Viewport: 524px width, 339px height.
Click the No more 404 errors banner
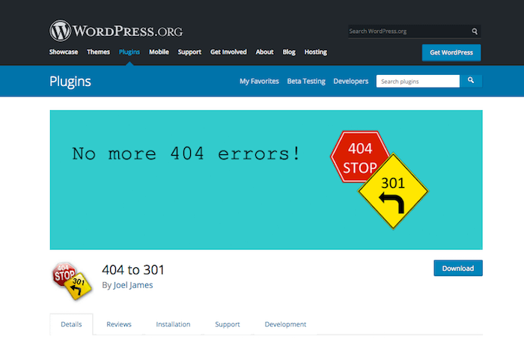tap(266, 180)
